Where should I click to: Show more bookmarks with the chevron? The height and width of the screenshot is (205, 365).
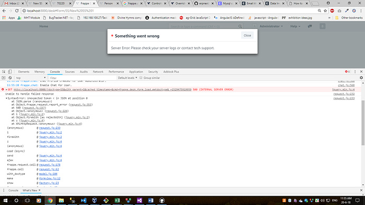pos(330,17)
